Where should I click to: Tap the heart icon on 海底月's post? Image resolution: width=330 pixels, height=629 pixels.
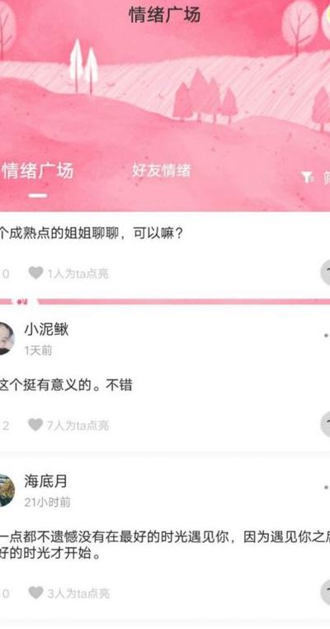35,593
